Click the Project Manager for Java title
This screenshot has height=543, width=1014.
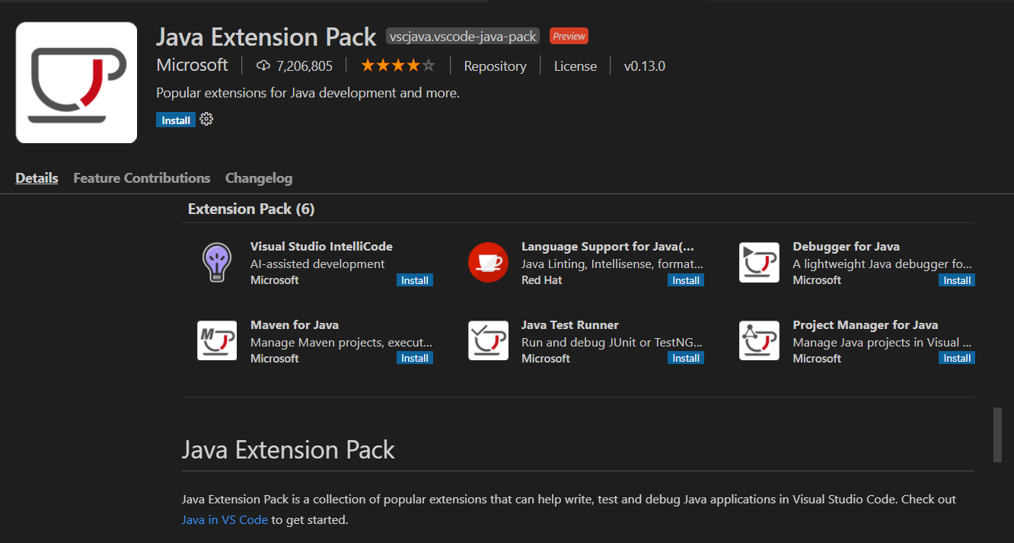(x=866, y=324)
